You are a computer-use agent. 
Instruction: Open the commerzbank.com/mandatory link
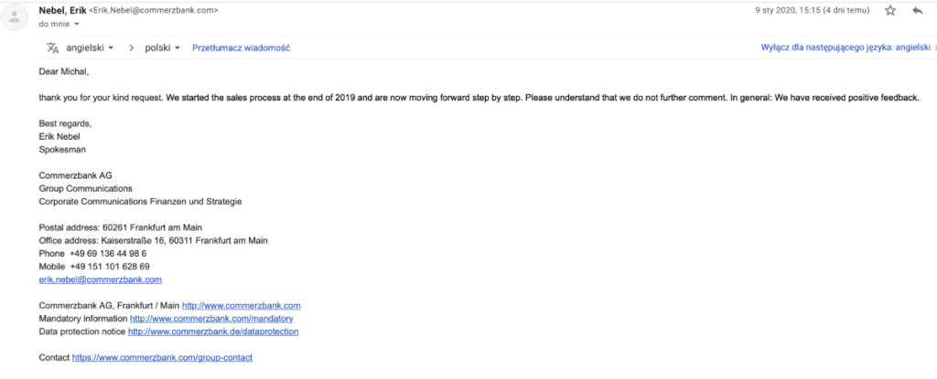(x=211, y=319)
